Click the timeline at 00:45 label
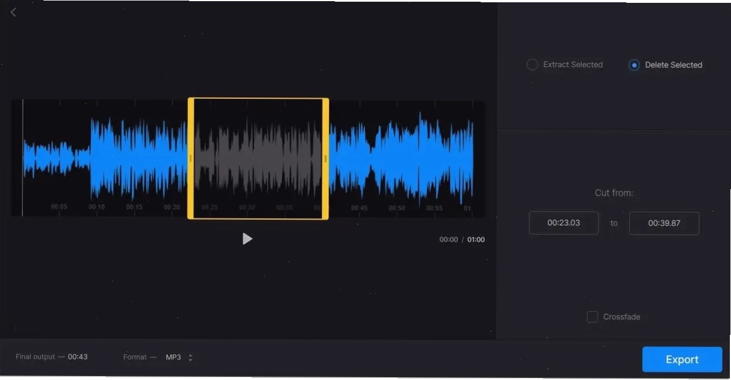Screen dimensions: 731x380 pos(359,208)
